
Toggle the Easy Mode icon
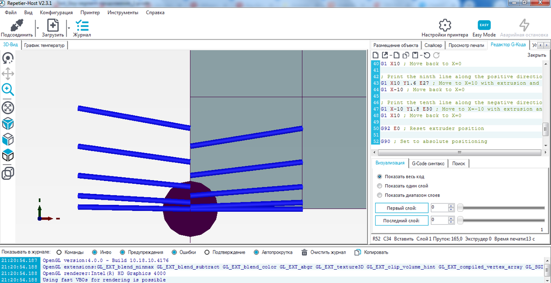pos(484,25)
